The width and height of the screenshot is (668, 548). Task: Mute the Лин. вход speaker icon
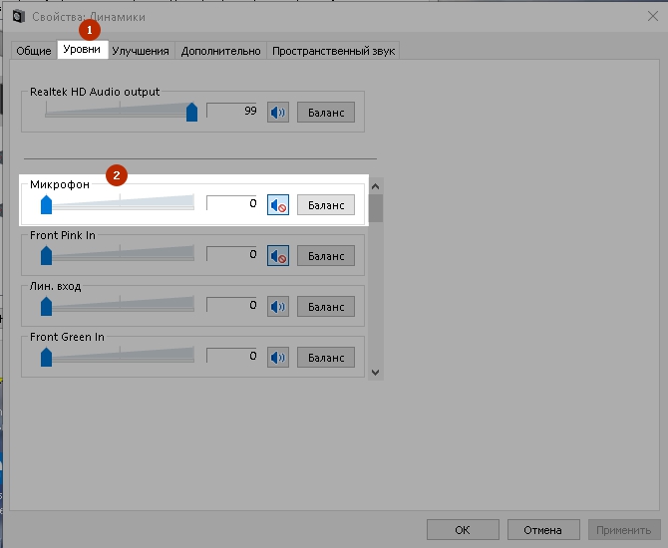278,306
